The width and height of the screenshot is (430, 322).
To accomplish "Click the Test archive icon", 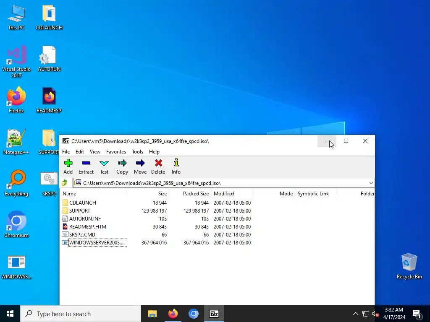I will pos(104,166).
